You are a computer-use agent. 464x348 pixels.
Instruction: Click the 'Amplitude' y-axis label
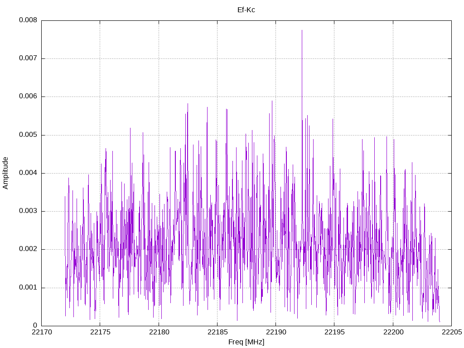[5, 173]
